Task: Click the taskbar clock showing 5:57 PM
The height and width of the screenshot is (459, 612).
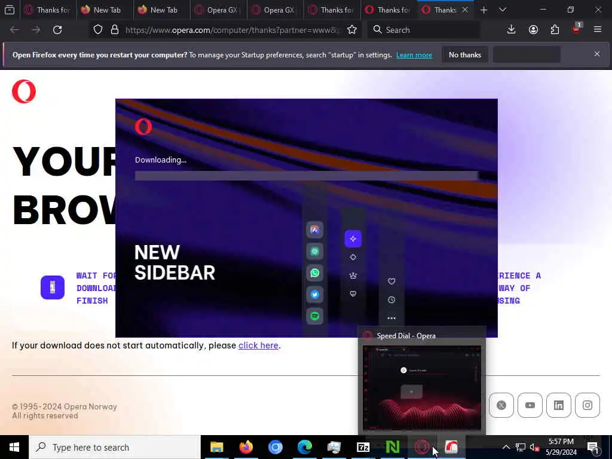Action: click(561, 447)
